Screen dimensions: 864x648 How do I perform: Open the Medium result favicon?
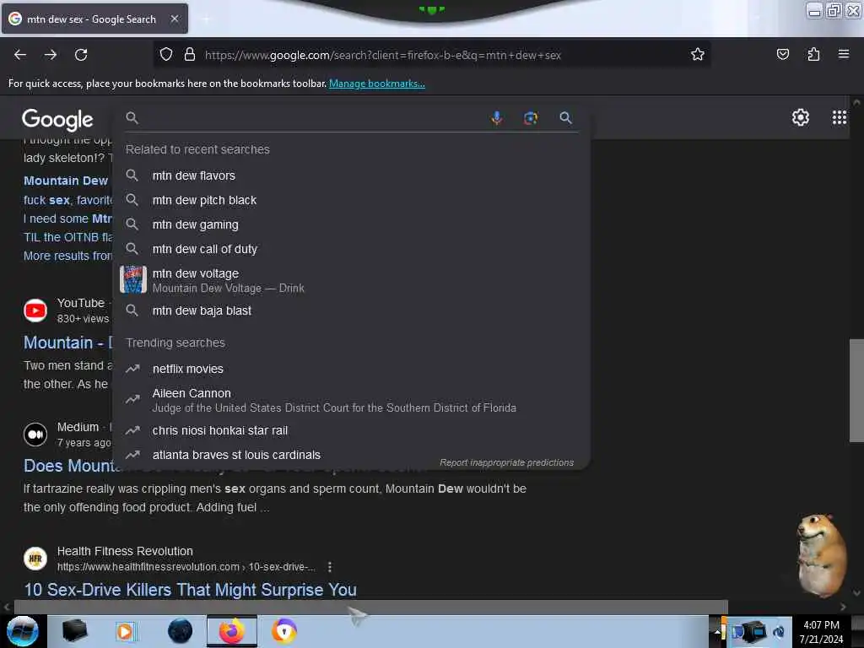[35, 435]
